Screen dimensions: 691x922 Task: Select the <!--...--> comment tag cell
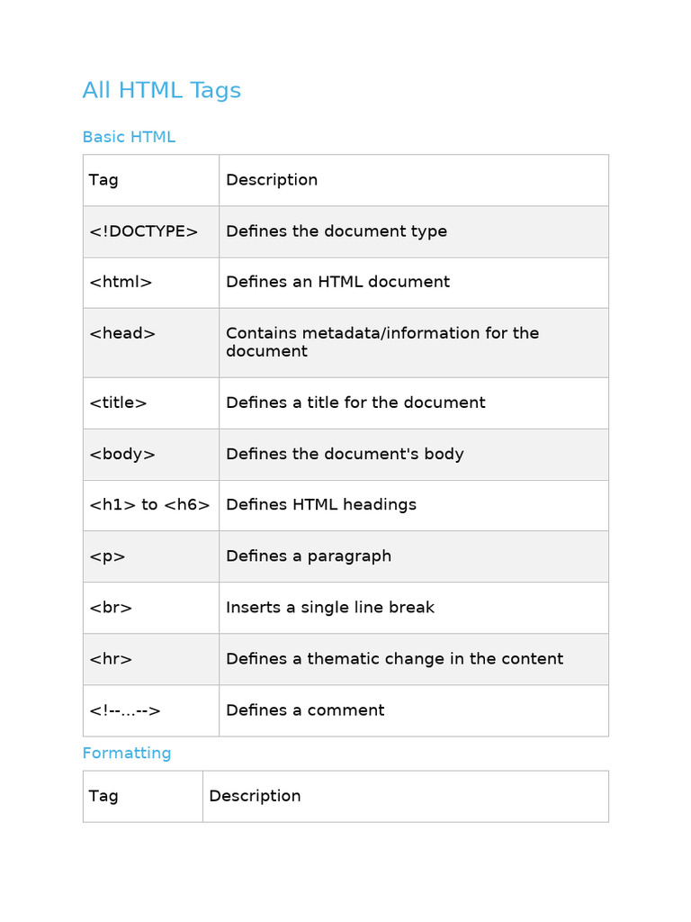pyautogui.click(x=125, y=710)
